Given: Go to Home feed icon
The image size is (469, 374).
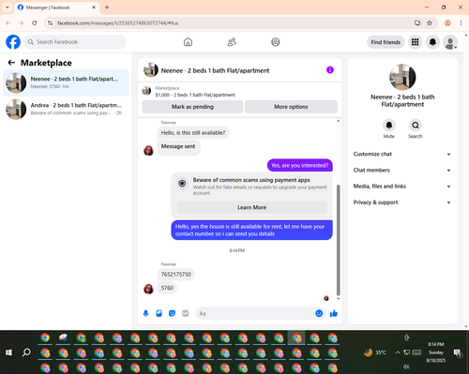Looking at the screenshot, I should click(x=188, y=42).
